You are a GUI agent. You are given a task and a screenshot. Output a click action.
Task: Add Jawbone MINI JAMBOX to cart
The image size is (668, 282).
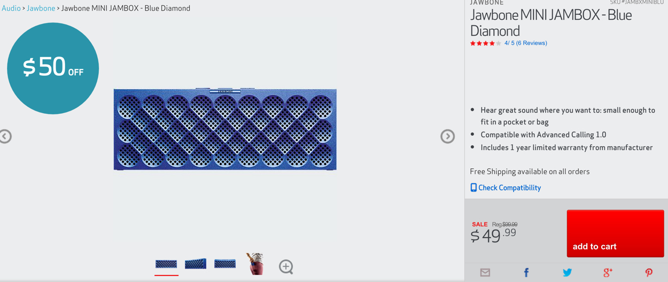tap(615, 233)
